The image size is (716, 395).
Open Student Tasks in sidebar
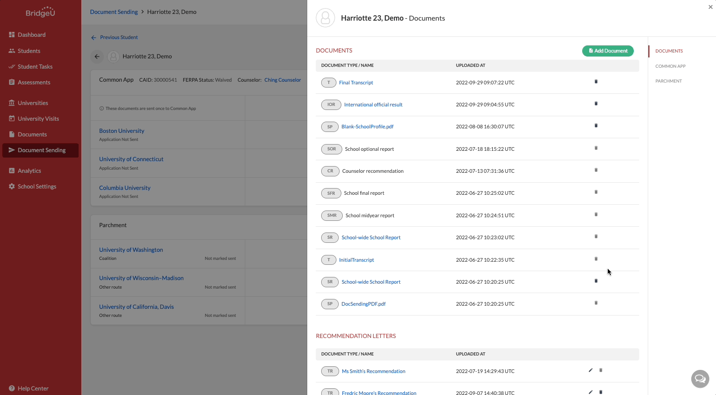(35, 66)
